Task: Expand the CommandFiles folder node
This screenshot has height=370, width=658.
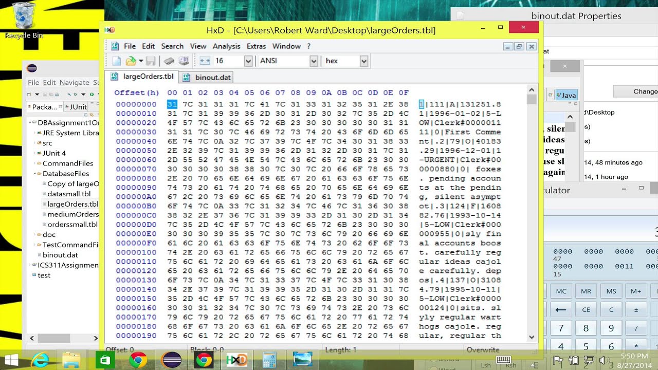Action: point(35,163)
